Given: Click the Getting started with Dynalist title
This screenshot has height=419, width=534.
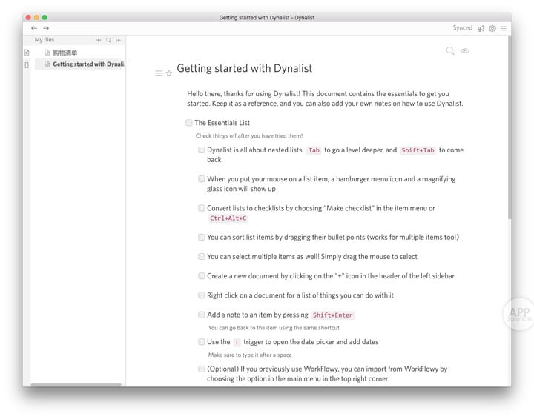Looking at the screenshot, I should click(x=244, y=68).
